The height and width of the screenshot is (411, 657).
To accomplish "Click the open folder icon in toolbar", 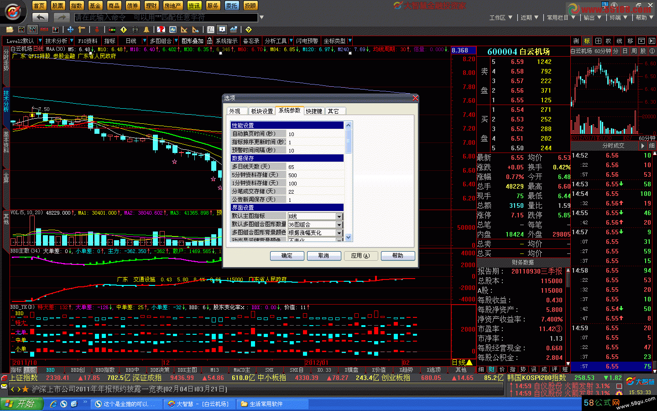I will point(9,30).
